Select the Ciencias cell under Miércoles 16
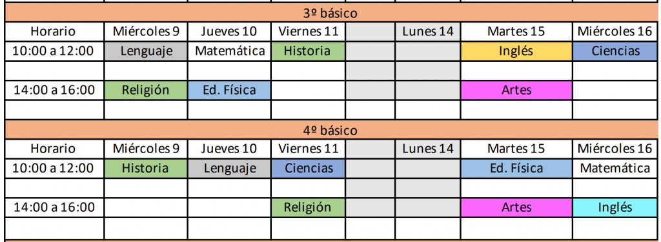Viewport: 661px width, 242px height. tap(615, 51)
